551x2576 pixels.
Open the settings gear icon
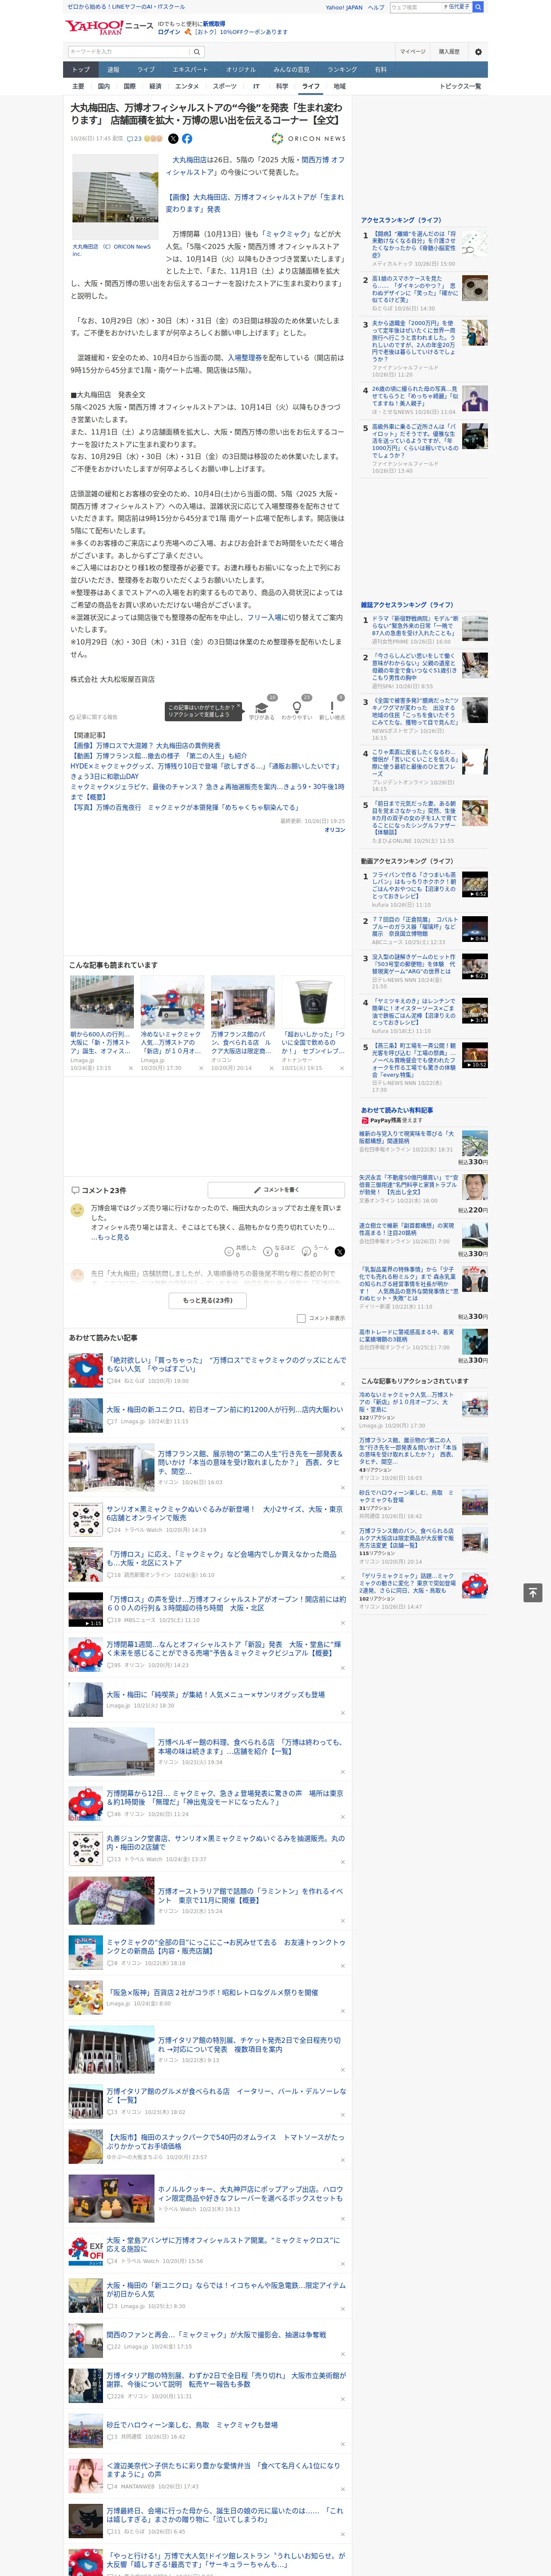[x=478, y=52]
